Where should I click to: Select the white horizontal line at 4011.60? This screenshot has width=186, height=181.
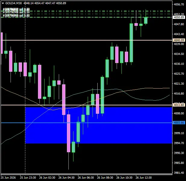tap(86, 105)
